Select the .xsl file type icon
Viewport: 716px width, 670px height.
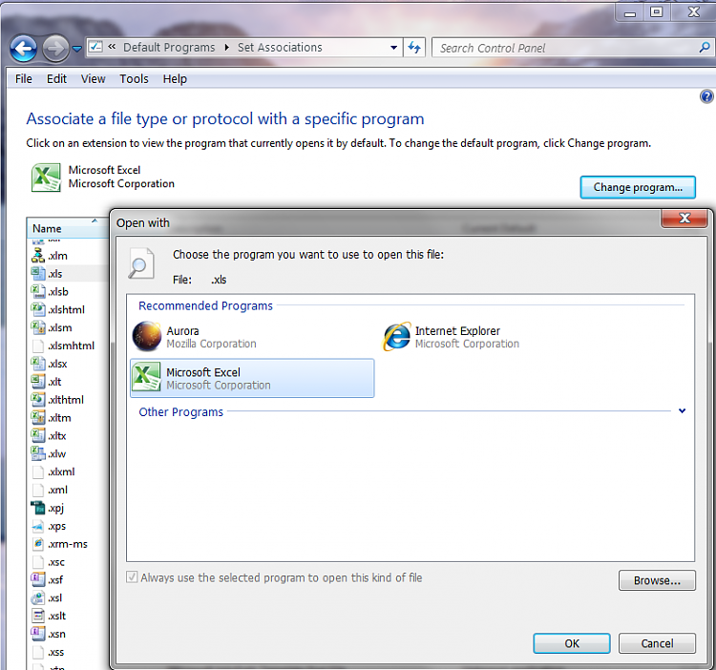coord(38,597)
